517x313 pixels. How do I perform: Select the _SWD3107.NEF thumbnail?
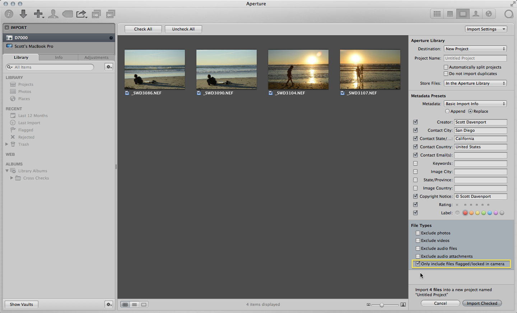(370, 69)
